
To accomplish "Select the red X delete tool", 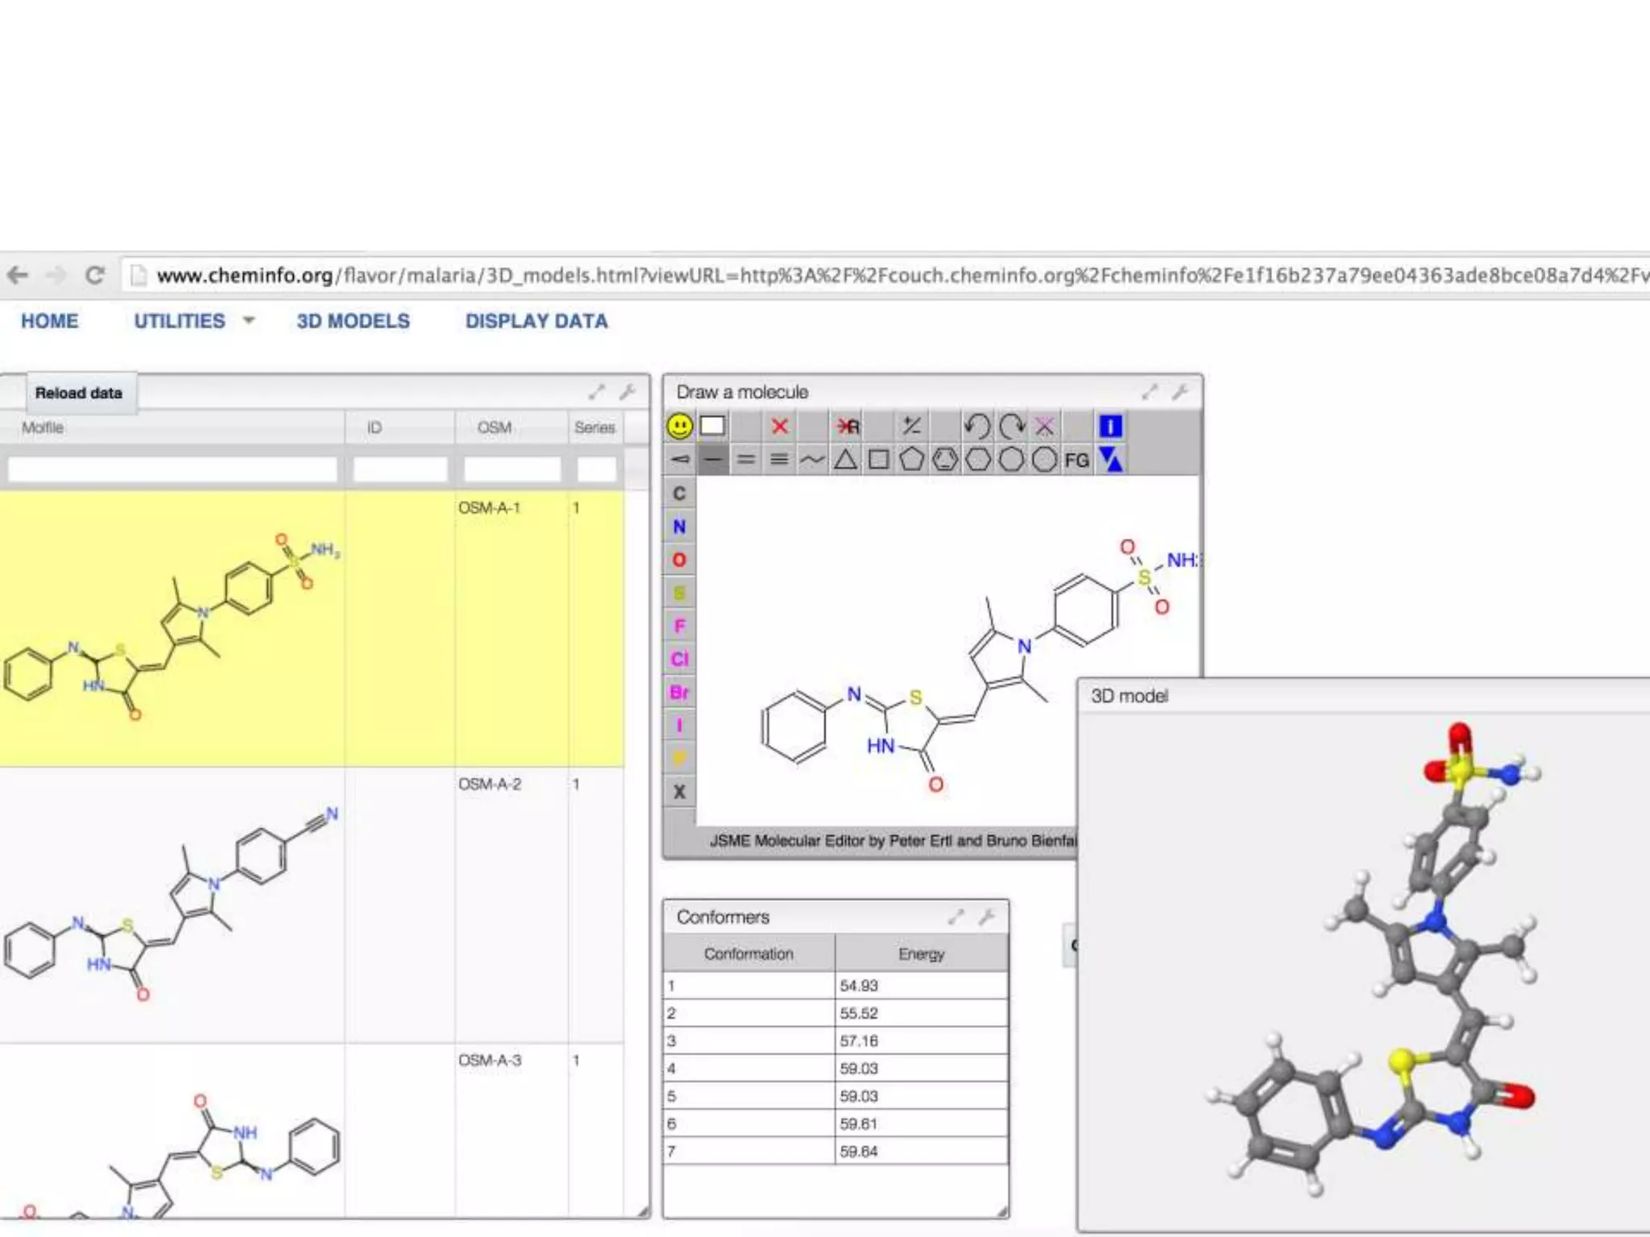I will (x=779, y=426).
